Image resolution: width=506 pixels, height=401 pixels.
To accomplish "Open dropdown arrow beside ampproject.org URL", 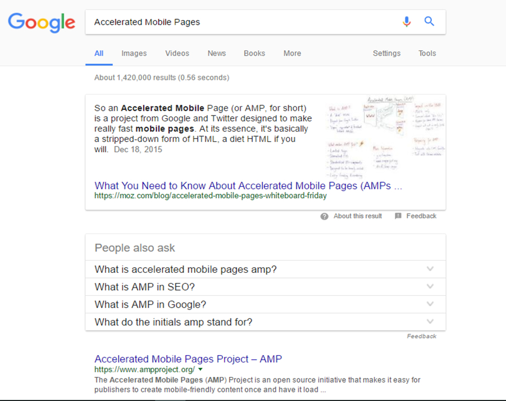I will [x=200, y=369].
